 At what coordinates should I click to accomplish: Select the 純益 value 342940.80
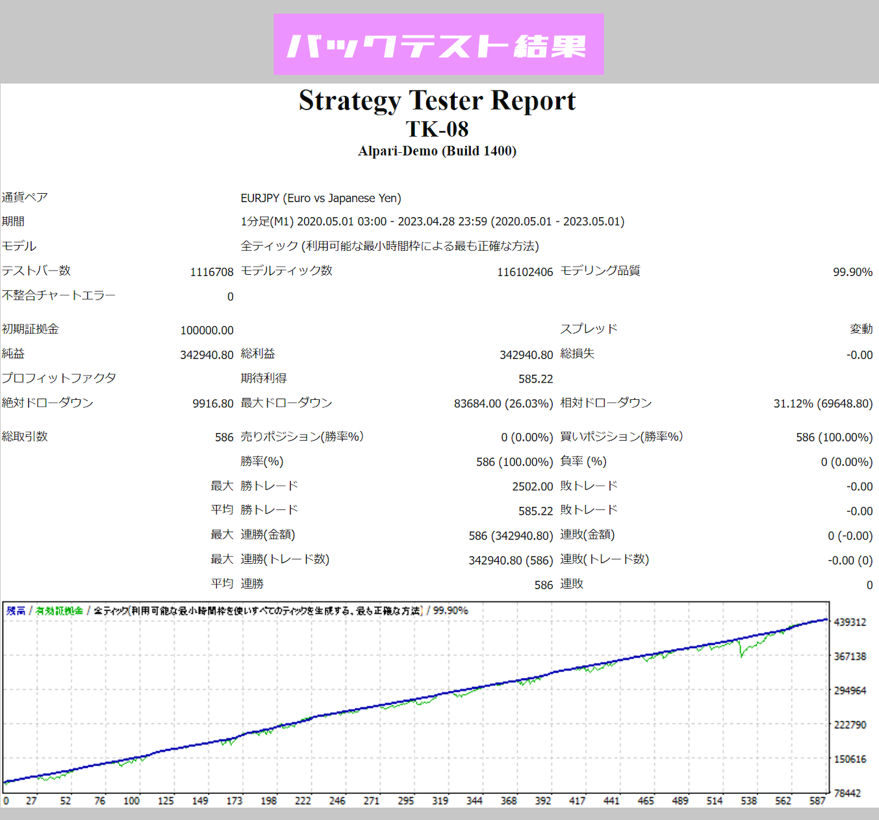pos(207,355)
